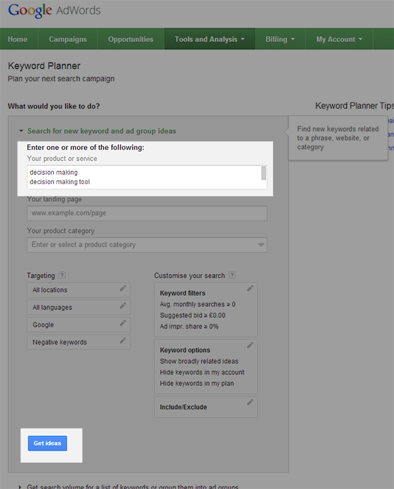394x489 pixels.
Task: Click the Google AdWords logo
Action: (x=55, y=10)
